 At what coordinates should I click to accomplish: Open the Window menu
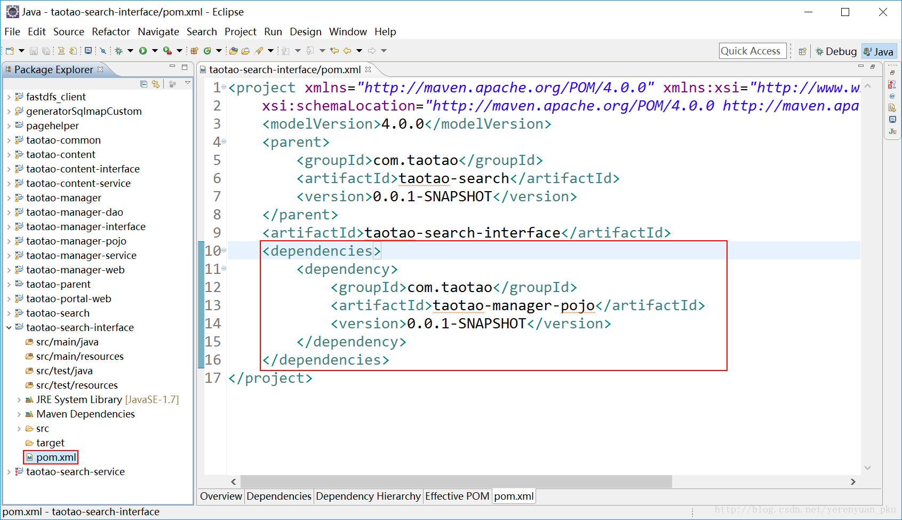tap(348, 32)
